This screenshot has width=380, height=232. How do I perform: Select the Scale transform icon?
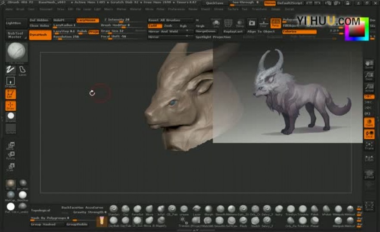point(10,167)
